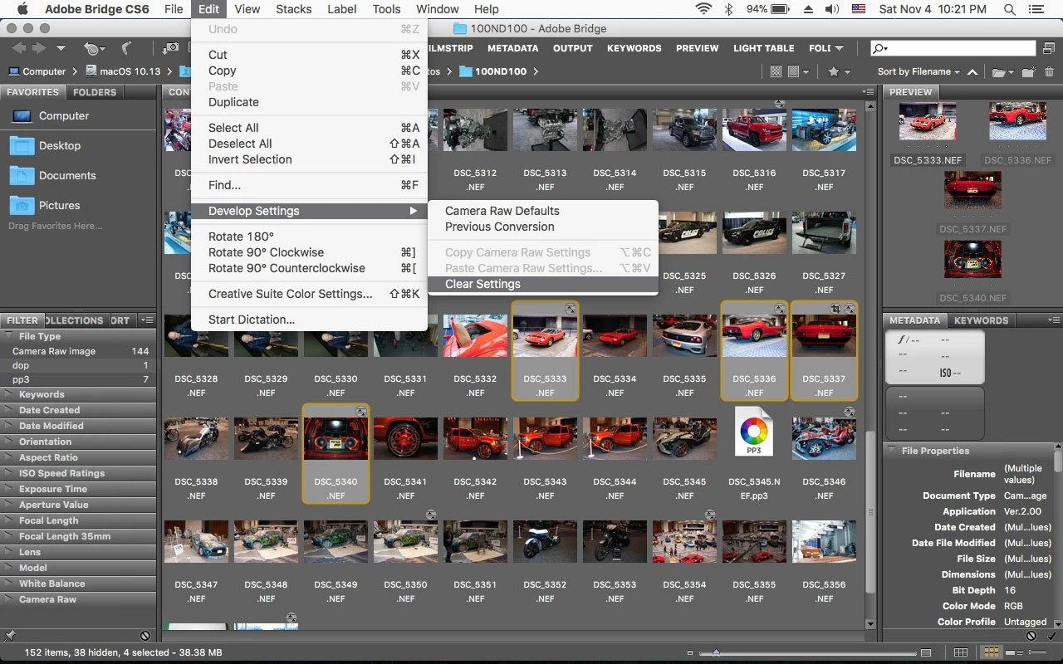Click the thumbnail quality checkerboard icon
The width and height of the screenshot is (1063, 664).
click(x=776, y=71)
